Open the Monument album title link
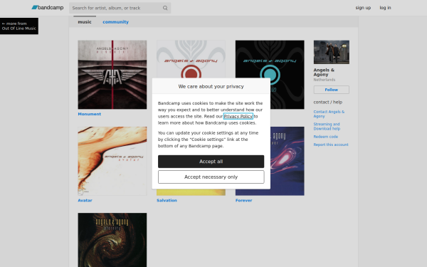Image resolution: width=427 pixels, height=267 pixels. coord(90,114)
